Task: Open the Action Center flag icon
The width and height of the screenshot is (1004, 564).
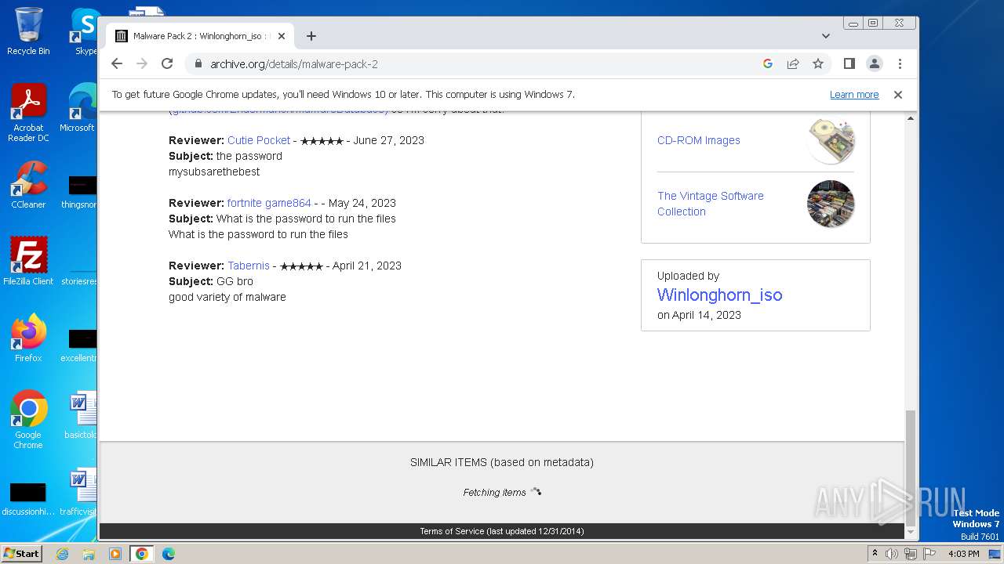Action: 929,554
